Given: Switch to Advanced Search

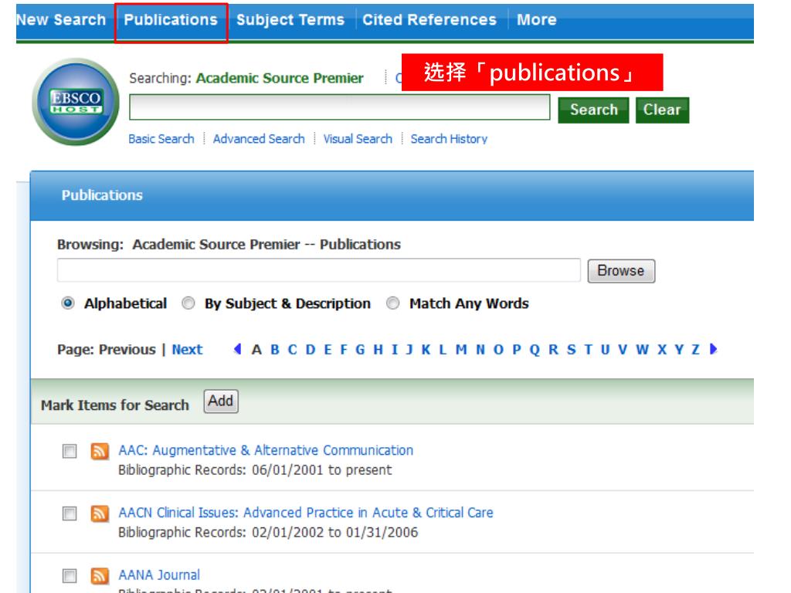Looking at the screenshot, I should [259, 139].
